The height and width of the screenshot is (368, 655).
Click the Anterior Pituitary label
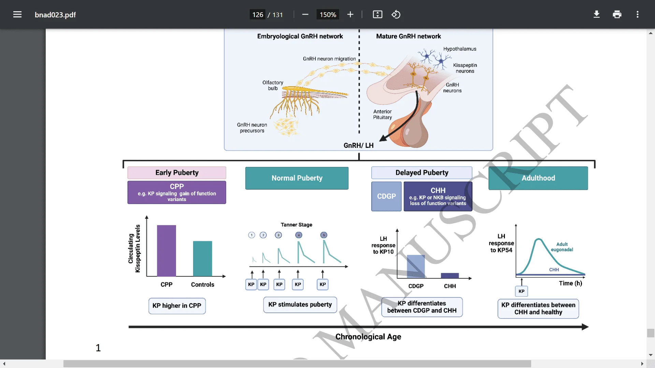pos(382,114)
